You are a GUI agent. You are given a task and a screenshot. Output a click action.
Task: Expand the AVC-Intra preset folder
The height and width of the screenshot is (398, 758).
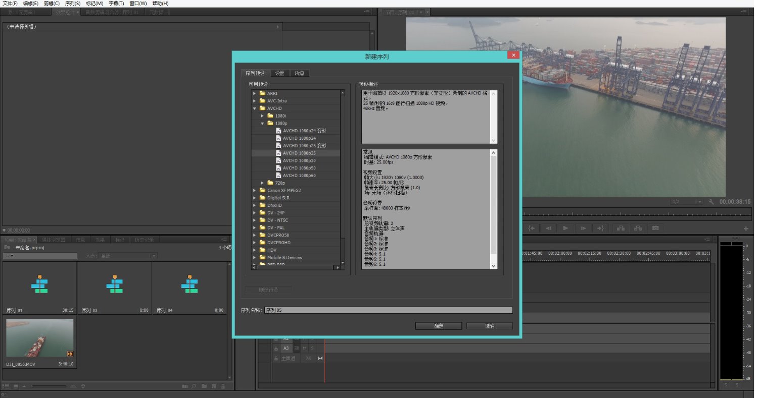(x=255, y=101)
